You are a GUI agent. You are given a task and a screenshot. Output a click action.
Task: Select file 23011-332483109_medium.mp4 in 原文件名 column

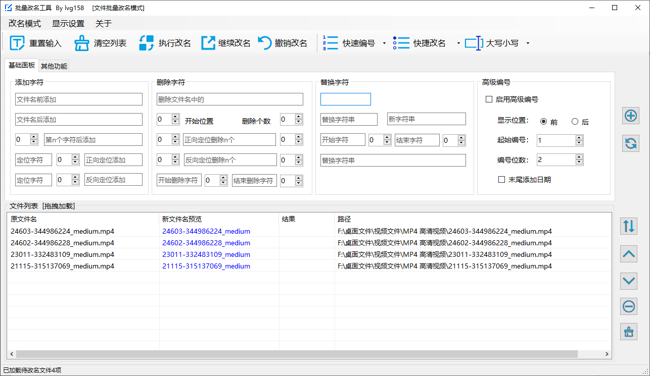tap(63, 254)
